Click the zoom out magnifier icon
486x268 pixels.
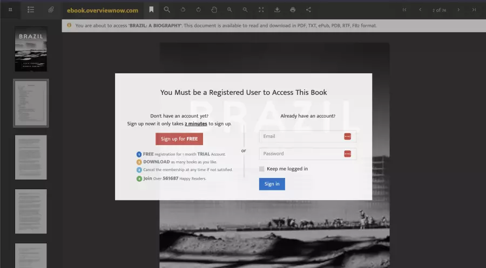tap(245, 10)
